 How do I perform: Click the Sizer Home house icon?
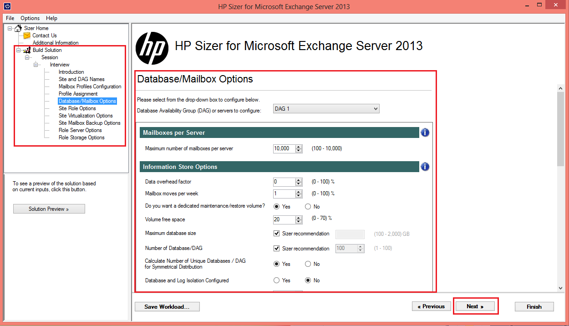coord(18,28)
